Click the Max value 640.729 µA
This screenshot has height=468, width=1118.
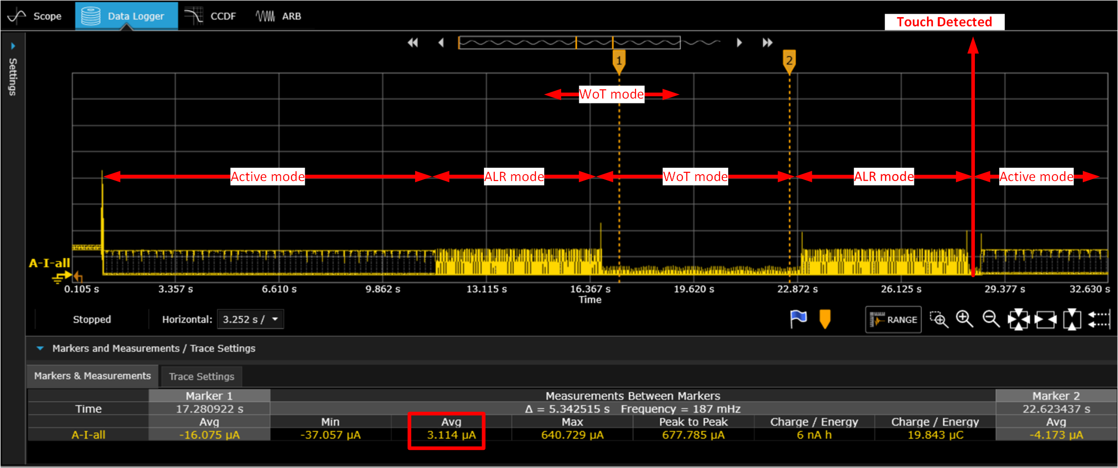pos(572,435)
